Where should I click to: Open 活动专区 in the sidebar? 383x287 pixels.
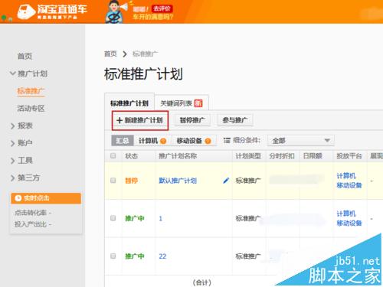pos(31,109)
